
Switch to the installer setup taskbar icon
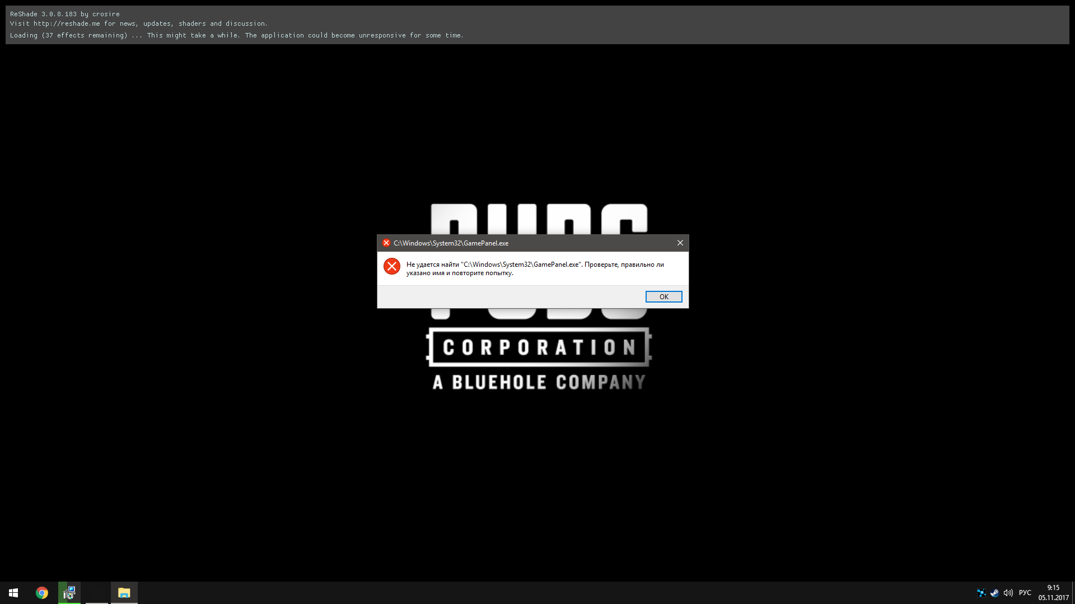tap(69, 593)
